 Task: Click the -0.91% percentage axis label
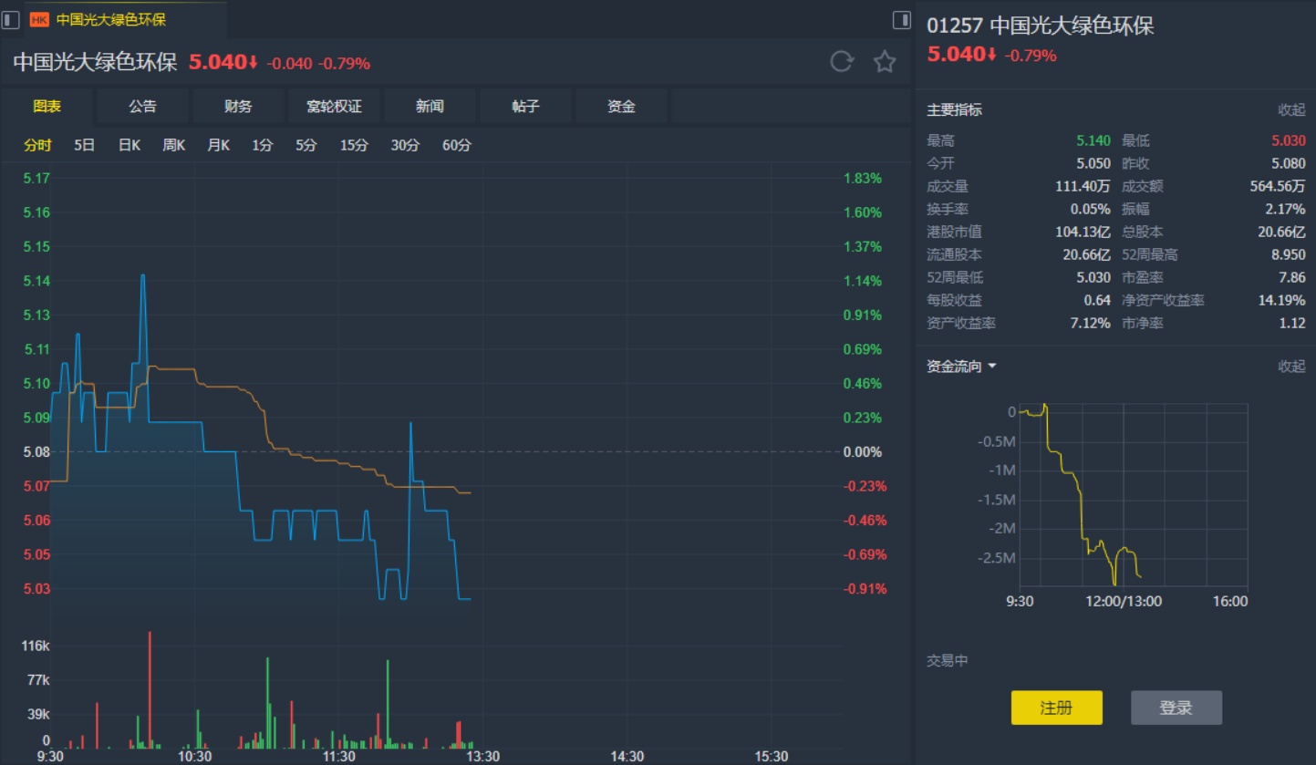click(863, 589)
